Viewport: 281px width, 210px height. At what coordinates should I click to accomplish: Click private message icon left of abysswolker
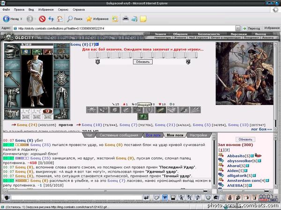(x=221, y=161)
